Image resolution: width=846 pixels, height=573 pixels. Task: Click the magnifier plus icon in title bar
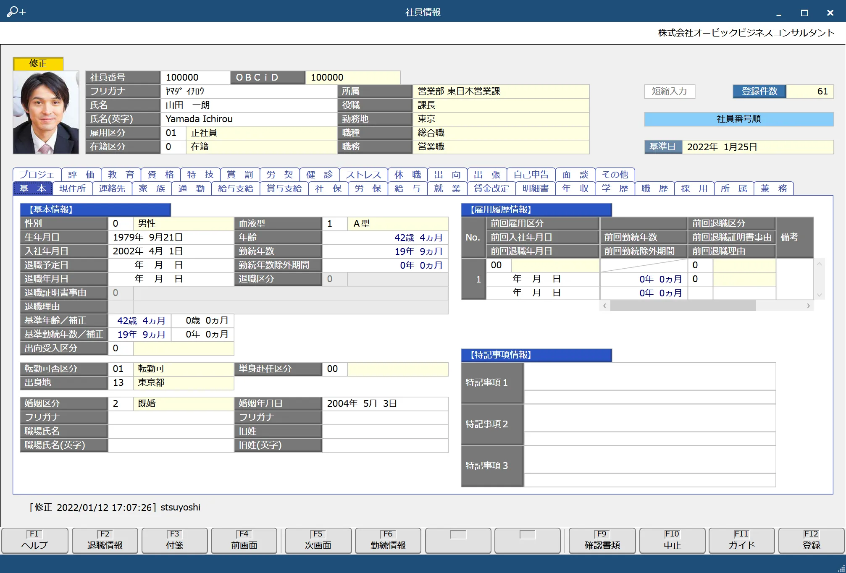point(16,12)
